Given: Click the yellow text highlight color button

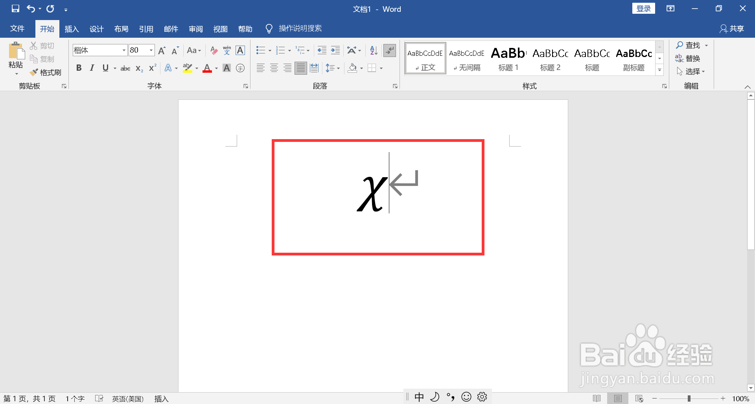Looking at the screenshot, I should coord(188,68).
